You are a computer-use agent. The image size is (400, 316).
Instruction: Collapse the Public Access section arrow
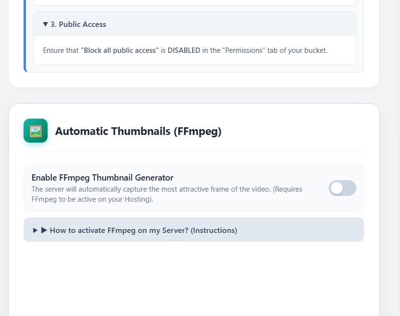click(x=45, y=24)
